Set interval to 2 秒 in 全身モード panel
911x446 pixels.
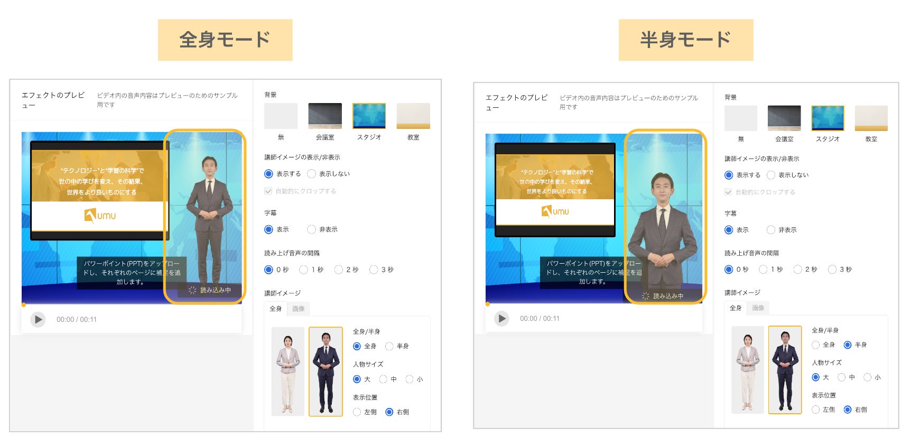coord(339,270)
